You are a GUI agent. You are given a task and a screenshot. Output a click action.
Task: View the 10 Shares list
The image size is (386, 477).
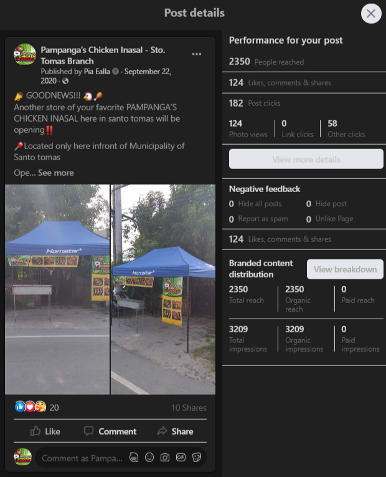189,408
